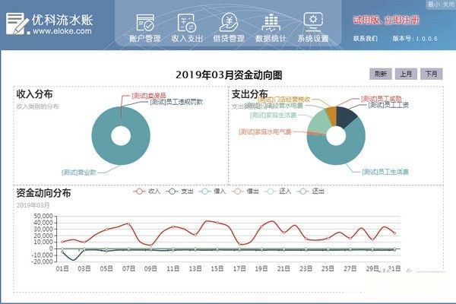The height and width of the screenshot is (304, 456).
Task: Click the 版本号:1.0.0.6 version text
Action: [x=415, y=39]
